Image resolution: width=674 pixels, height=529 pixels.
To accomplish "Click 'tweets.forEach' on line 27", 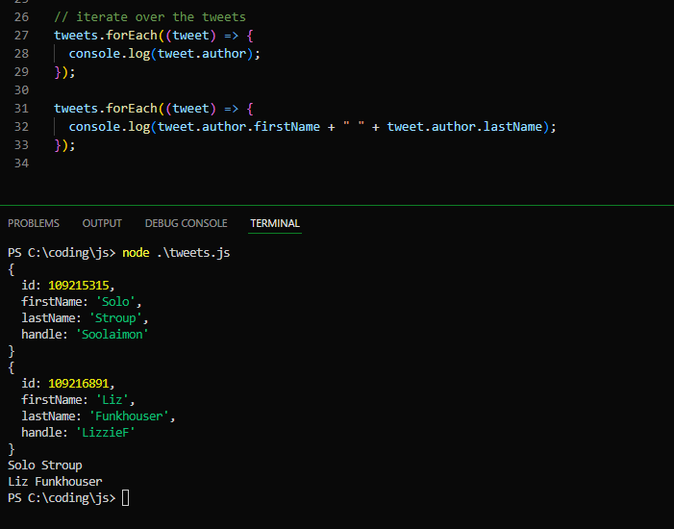I will coord(106,36).
